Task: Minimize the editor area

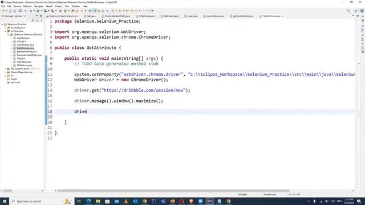Action: [x=353, y=16]
